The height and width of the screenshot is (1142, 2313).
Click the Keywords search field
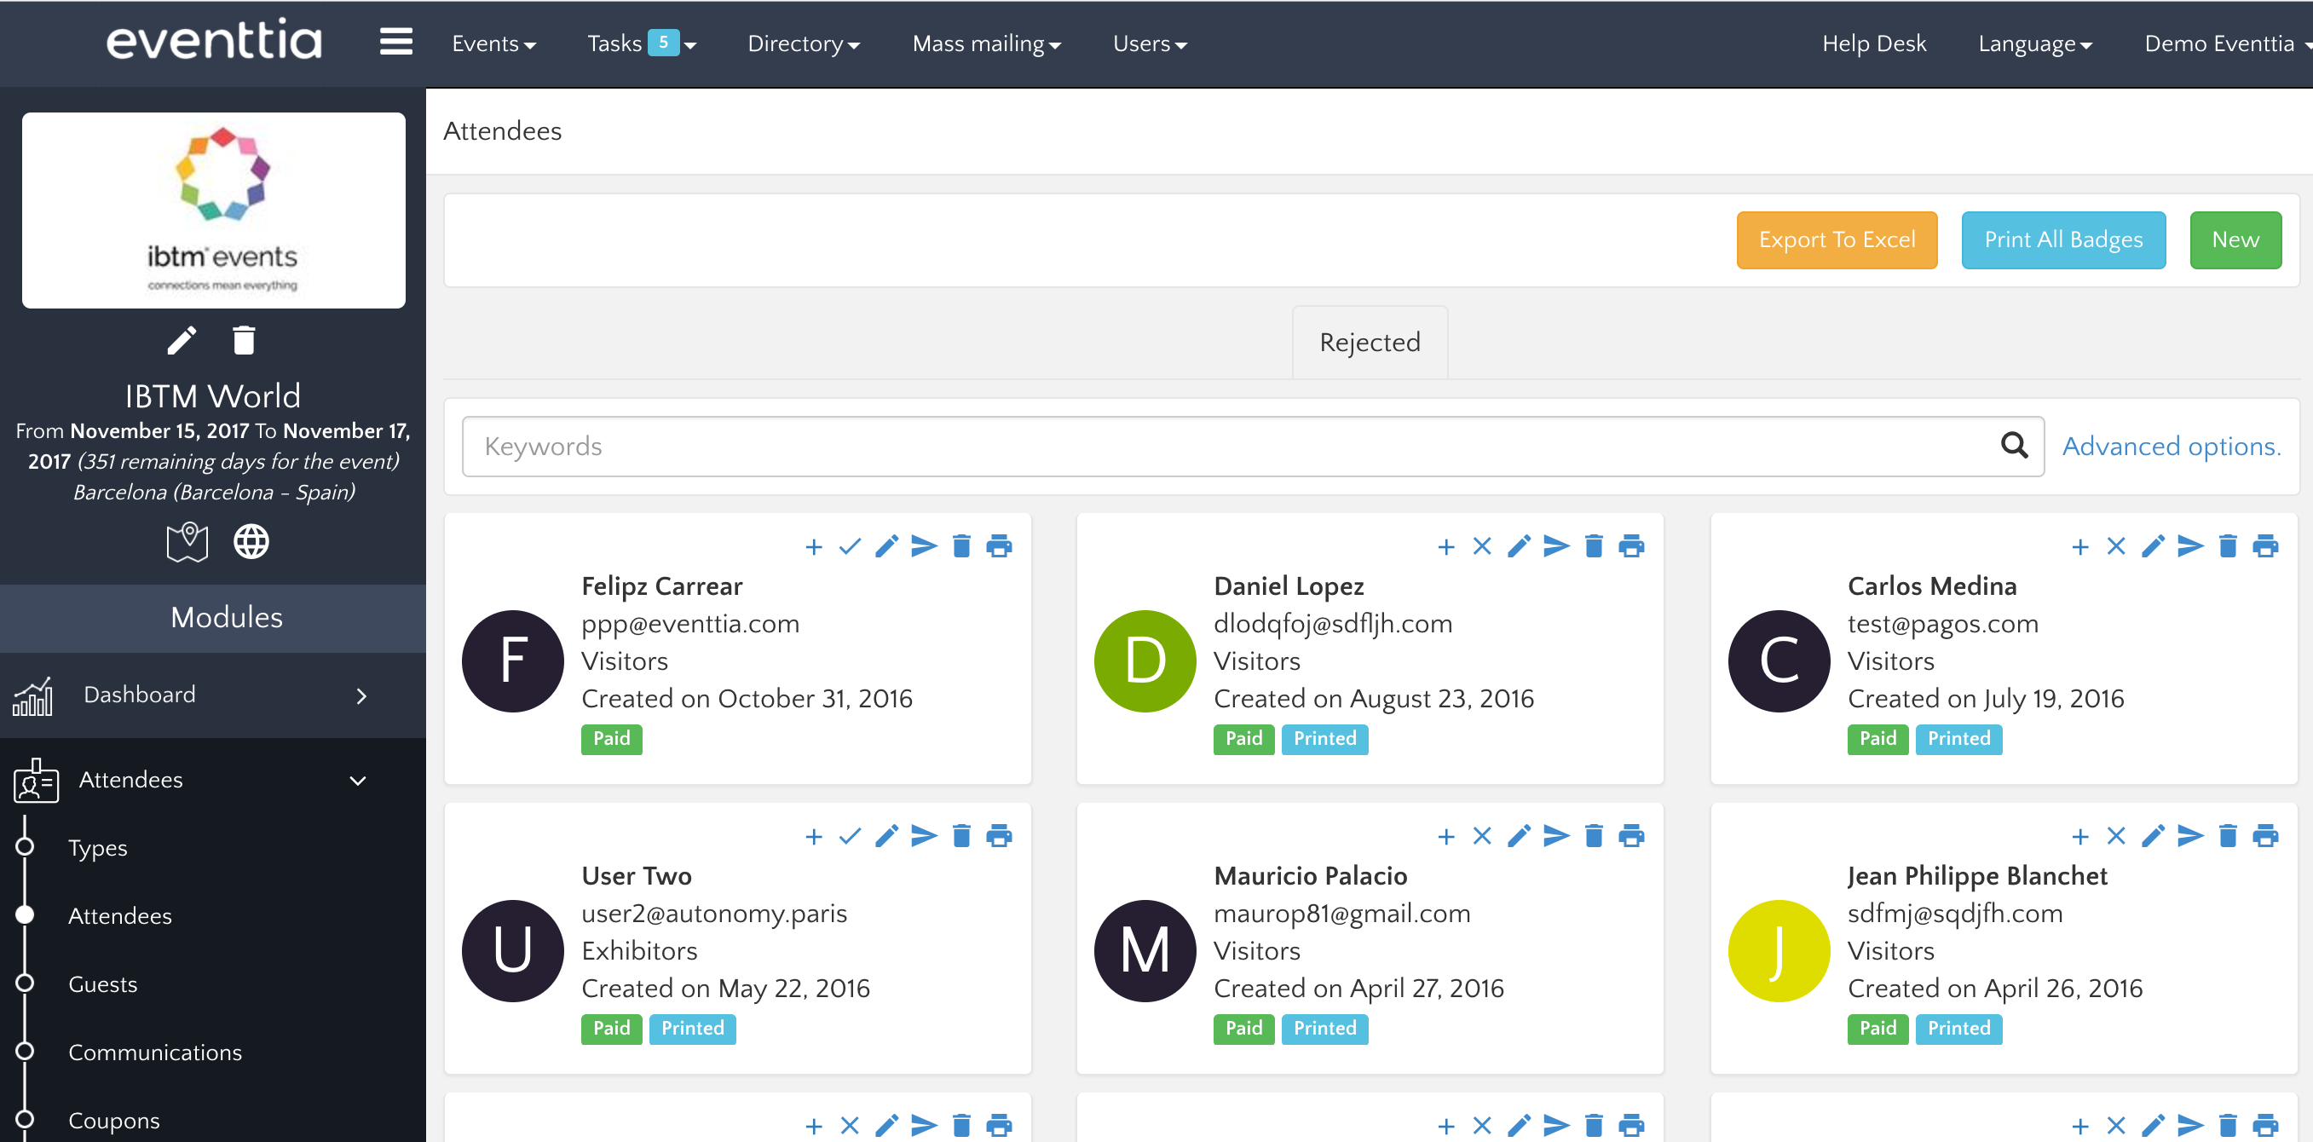click(x=1230, y=447)
